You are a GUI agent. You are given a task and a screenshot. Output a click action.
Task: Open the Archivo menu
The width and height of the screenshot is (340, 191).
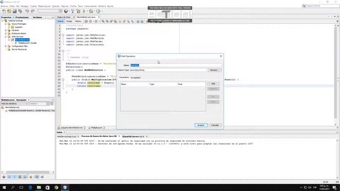[x=4, y=6]
